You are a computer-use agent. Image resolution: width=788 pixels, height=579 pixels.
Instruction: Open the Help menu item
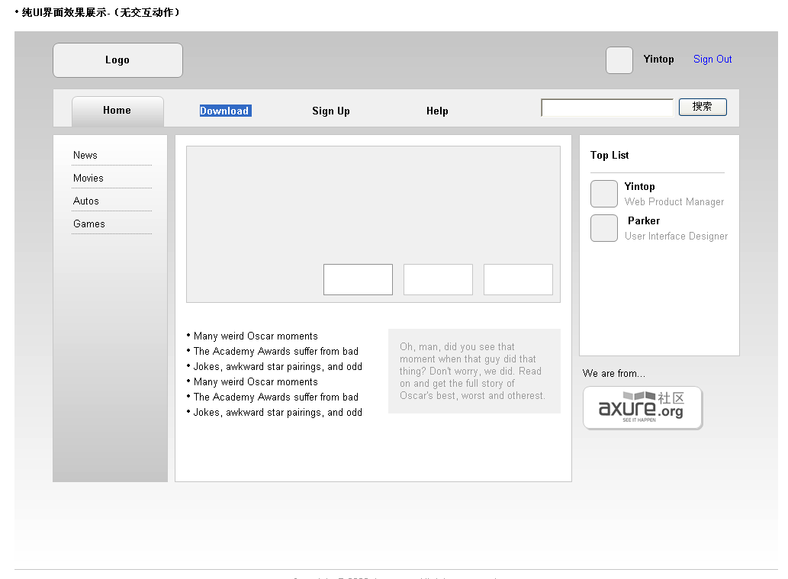[x=437, y=111]
